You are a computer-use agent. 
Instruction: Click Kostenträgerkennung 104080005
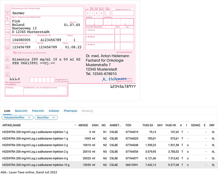(x=21, y=40)
